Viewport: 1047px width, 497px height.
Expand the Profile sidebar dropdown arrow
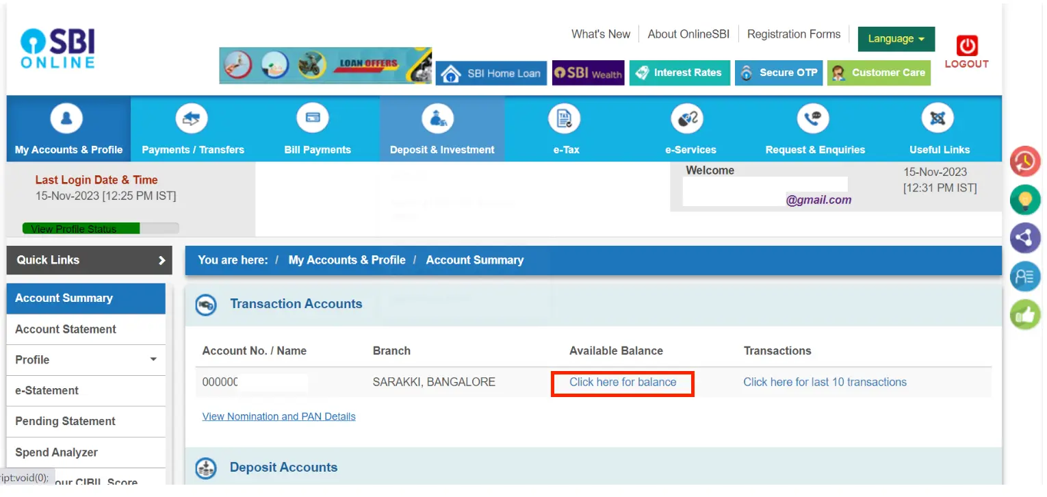tap(153, 360)
